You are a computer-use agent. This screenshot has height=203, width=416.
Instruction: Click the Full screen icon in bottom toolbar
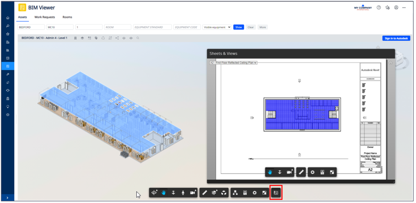(264, 192)
